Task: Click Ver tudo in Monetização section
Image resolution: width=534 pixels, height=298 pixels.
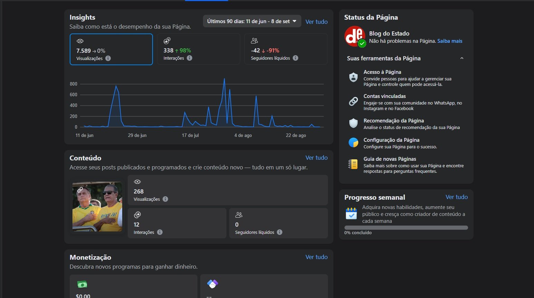Action: point(316,257)
